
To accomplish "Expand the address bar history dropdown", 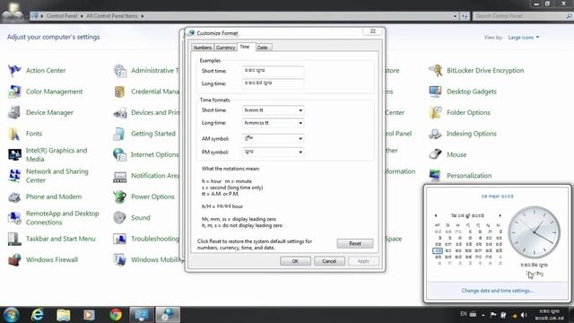I will point(455,16).
